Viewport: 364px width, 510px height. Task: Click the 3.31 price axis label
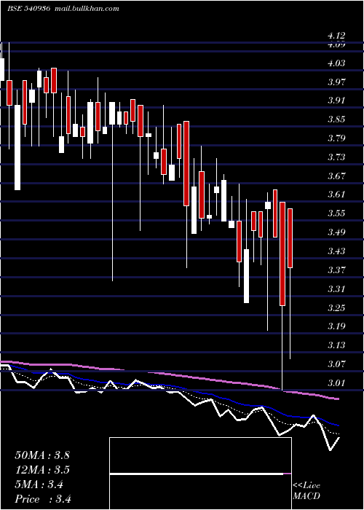point(336,289)
